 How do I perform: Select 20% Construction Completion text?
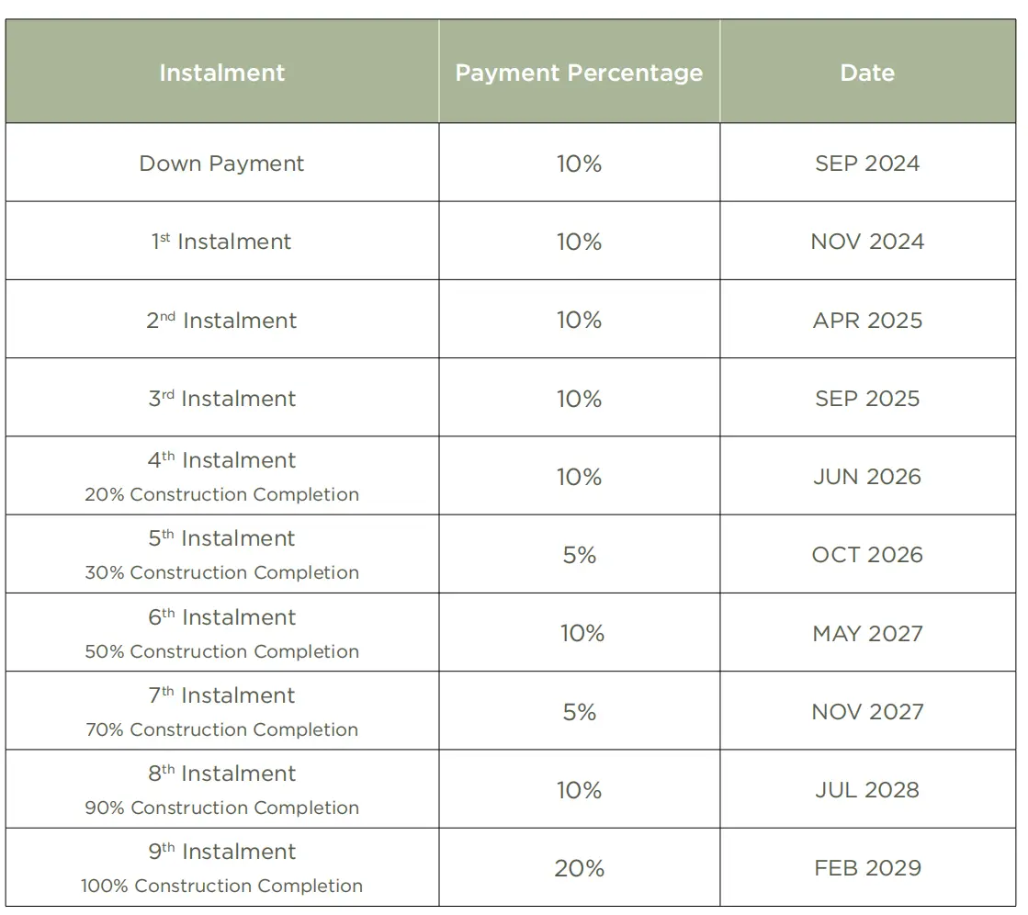click(x=221, y=494)
